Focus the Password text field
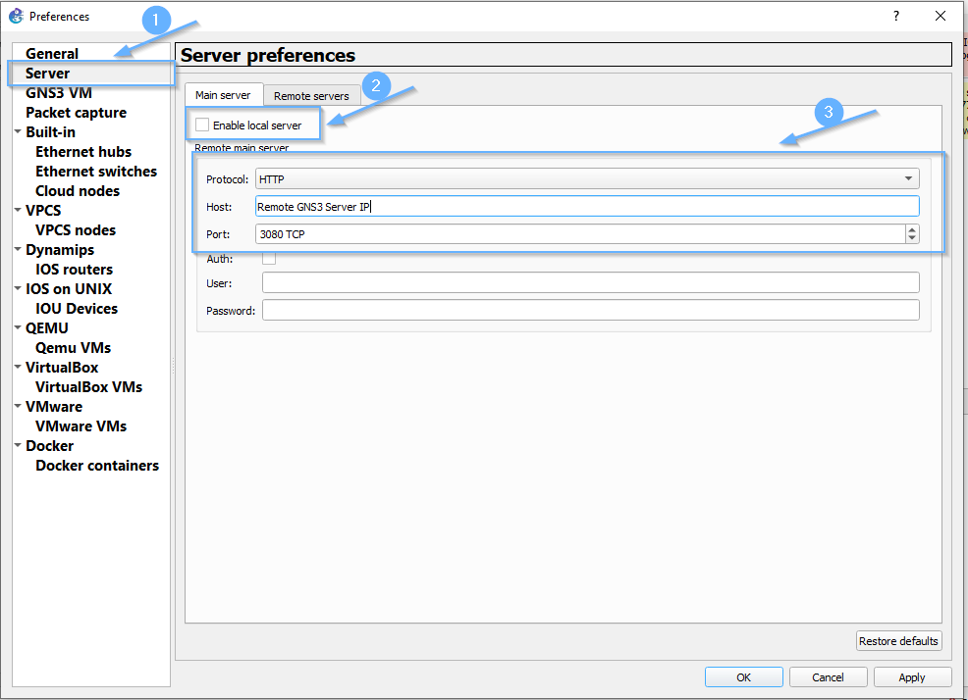The width and height of the screenshot is (968, 700). (590, 311)
